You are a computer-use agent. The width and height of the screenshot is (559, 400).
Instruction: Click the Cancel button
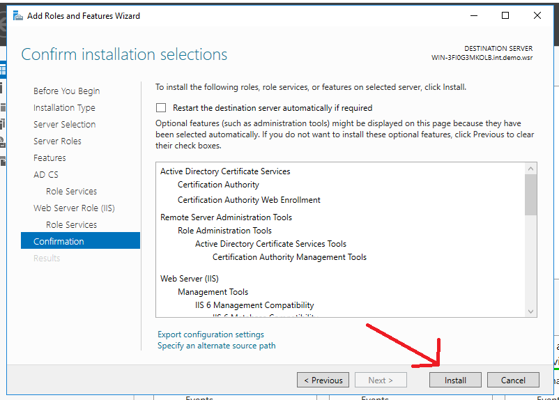point(513,380)
